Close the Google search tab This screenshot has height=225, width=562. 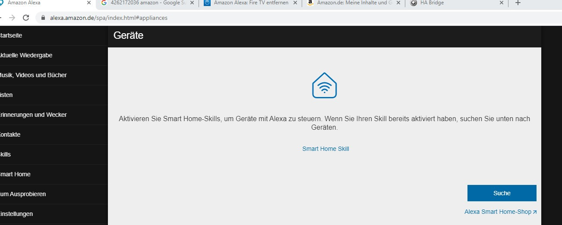click(x=192, y=3)
